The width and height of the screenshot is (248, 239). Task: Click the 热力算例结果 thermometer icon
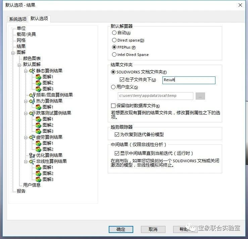tap(32, 101)
